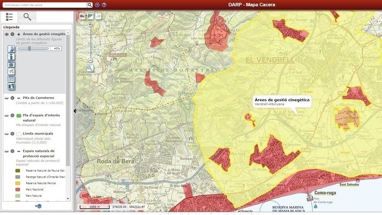The height and width of the screenshot is (215, 382).
Task: Click the 1000 m scale bar
Action: point(95,207)
